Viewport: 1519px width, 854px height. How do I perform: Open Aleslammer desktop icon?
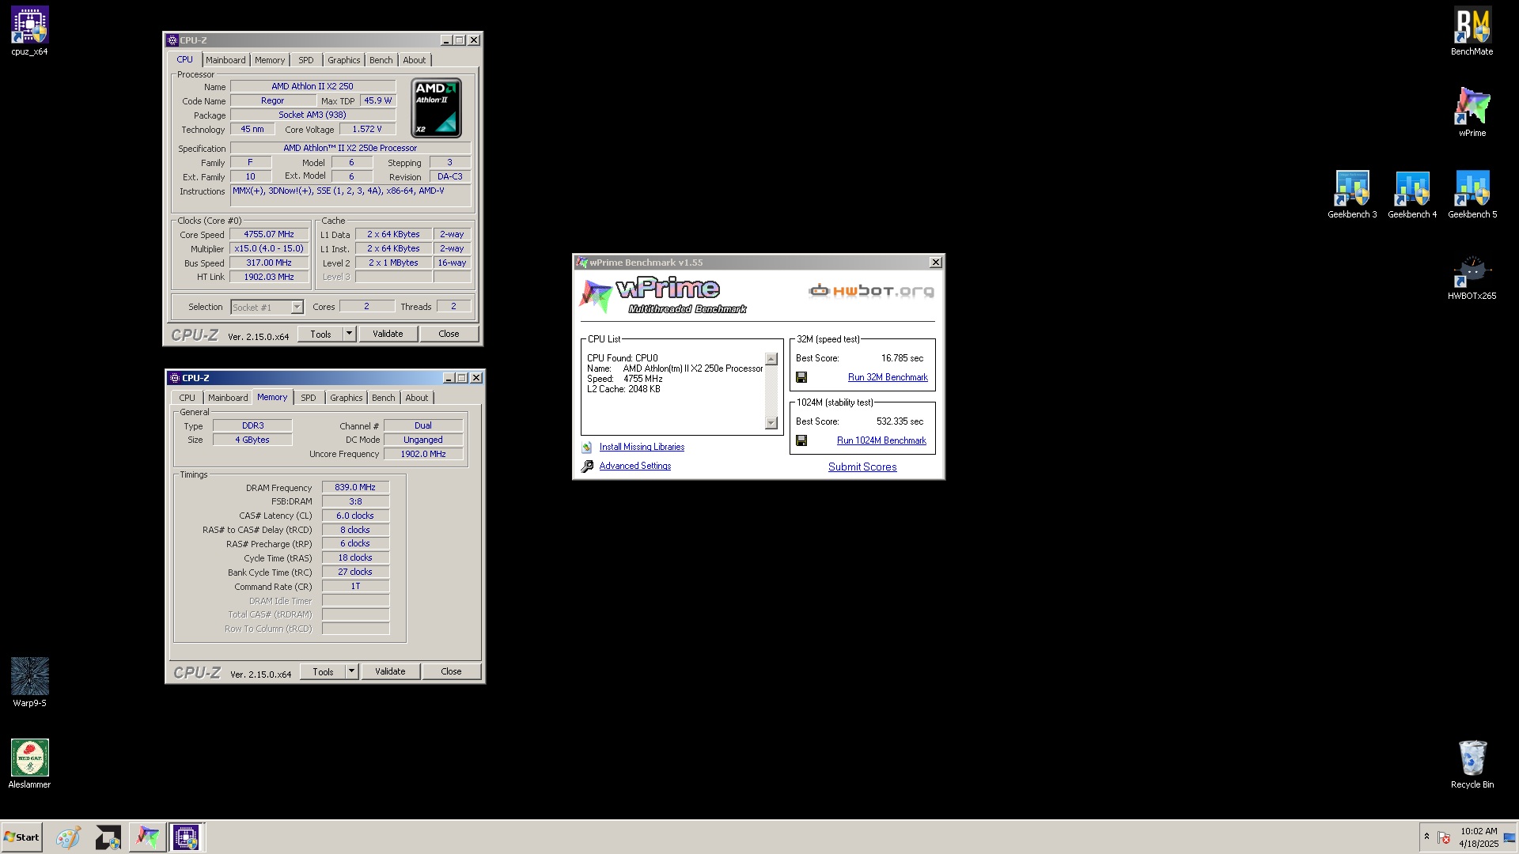click(29, 764)
